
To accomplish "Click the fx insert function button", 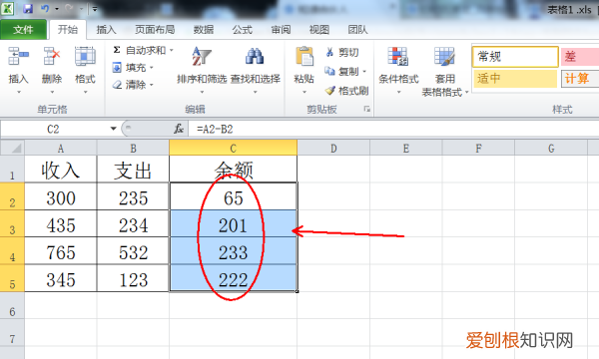I will 179,129.
